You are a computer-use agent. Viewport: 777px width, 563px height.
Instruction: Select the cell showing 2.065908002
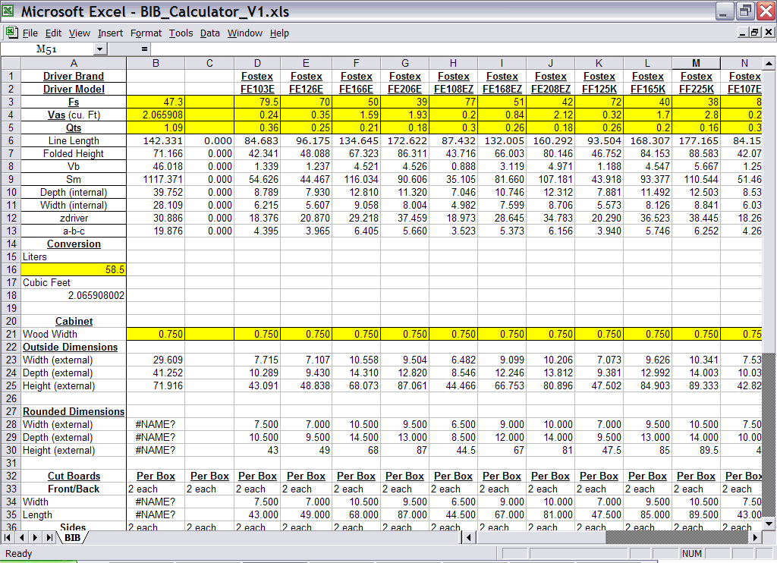pos(74,295)
